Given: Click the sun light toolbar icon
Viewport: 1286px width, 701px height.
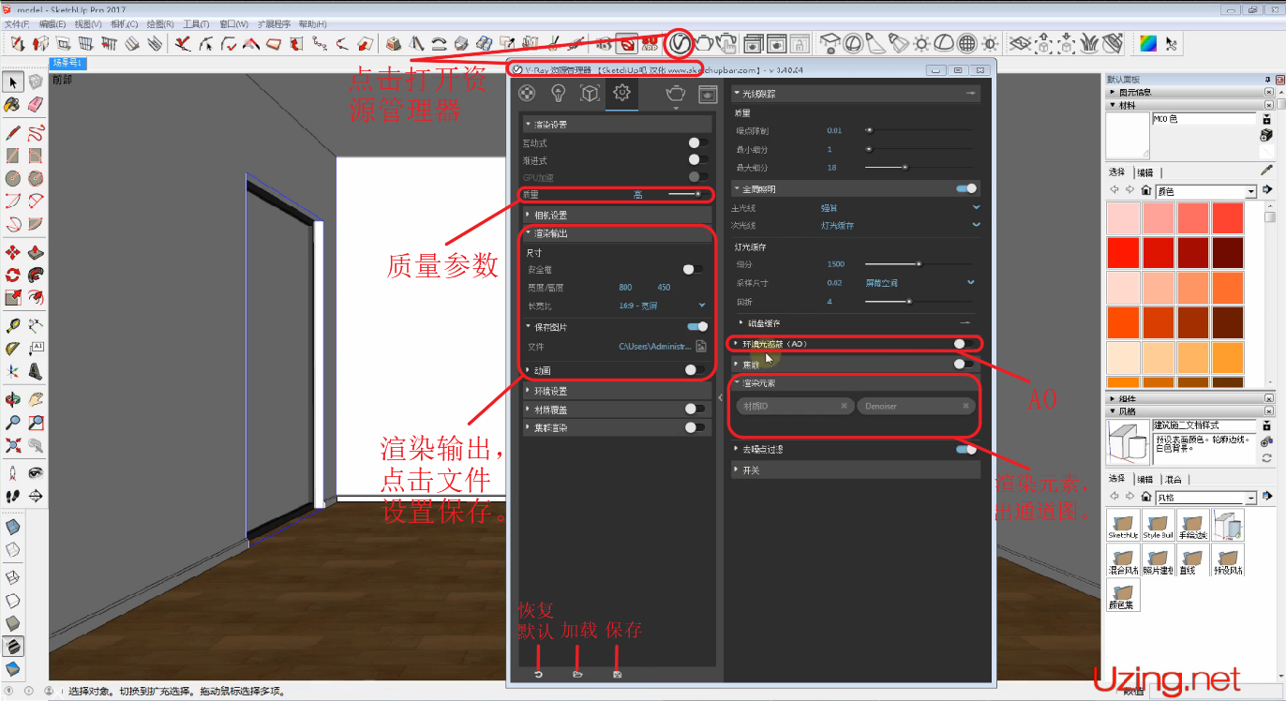Looking at the screenshot, I should (x=921, y=43).
